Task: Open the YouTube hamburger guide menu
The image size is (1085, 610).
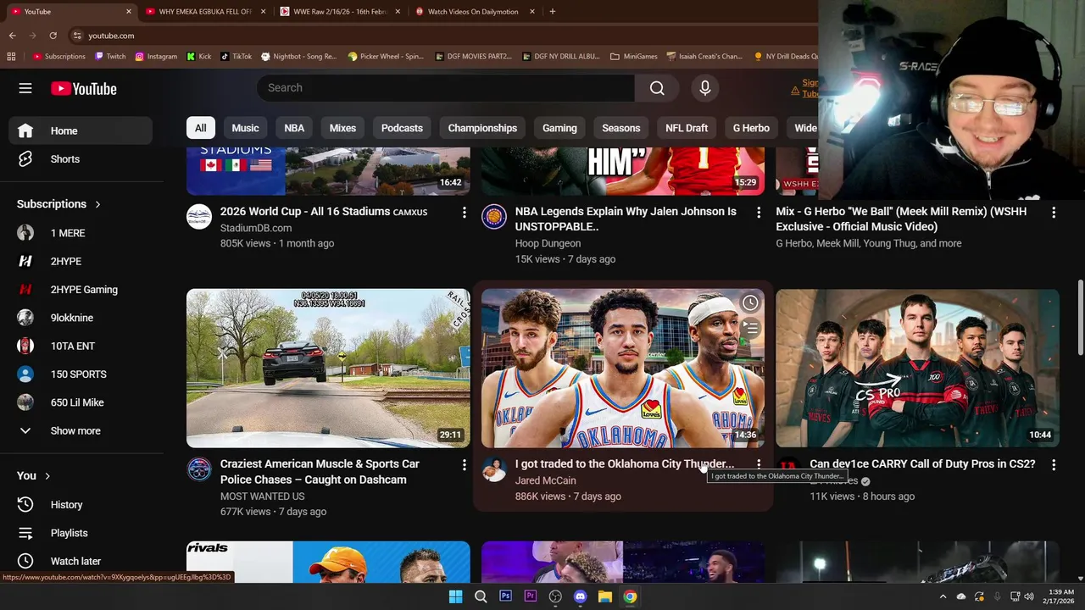Action: click(25, 88)
